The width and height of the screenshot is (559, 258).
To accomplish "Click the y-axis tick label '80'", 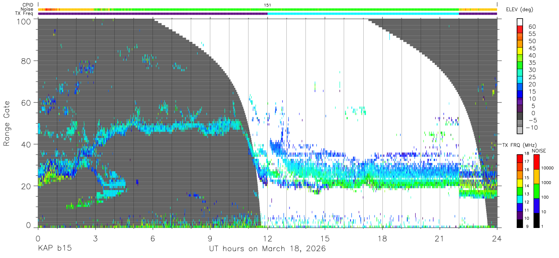I will point(27,61).
